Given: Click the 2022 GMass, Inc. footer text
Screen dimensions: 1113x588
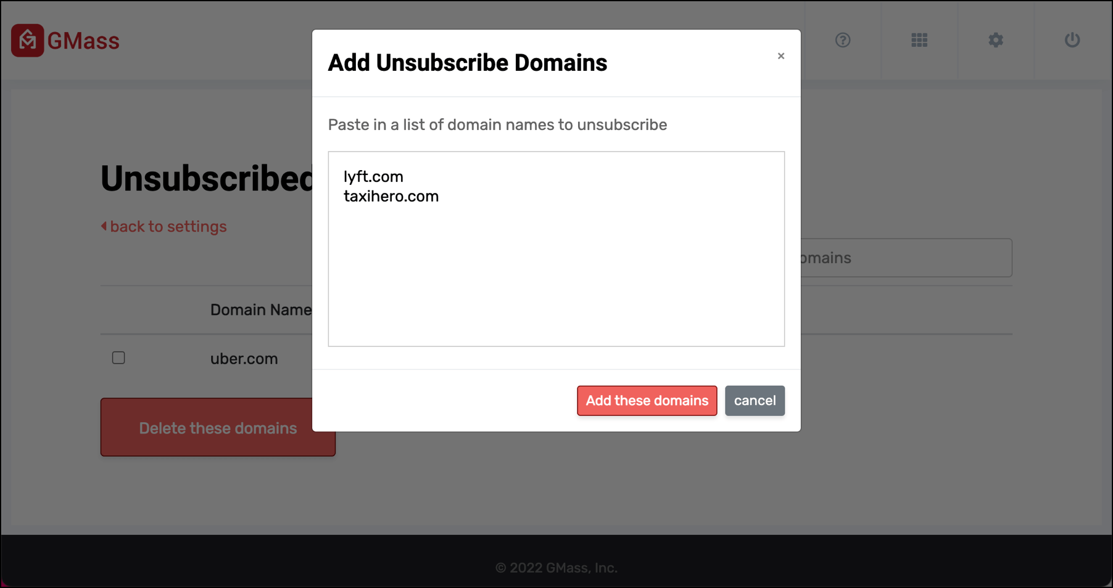Looking at the screenshot, I should coord(556,568).
